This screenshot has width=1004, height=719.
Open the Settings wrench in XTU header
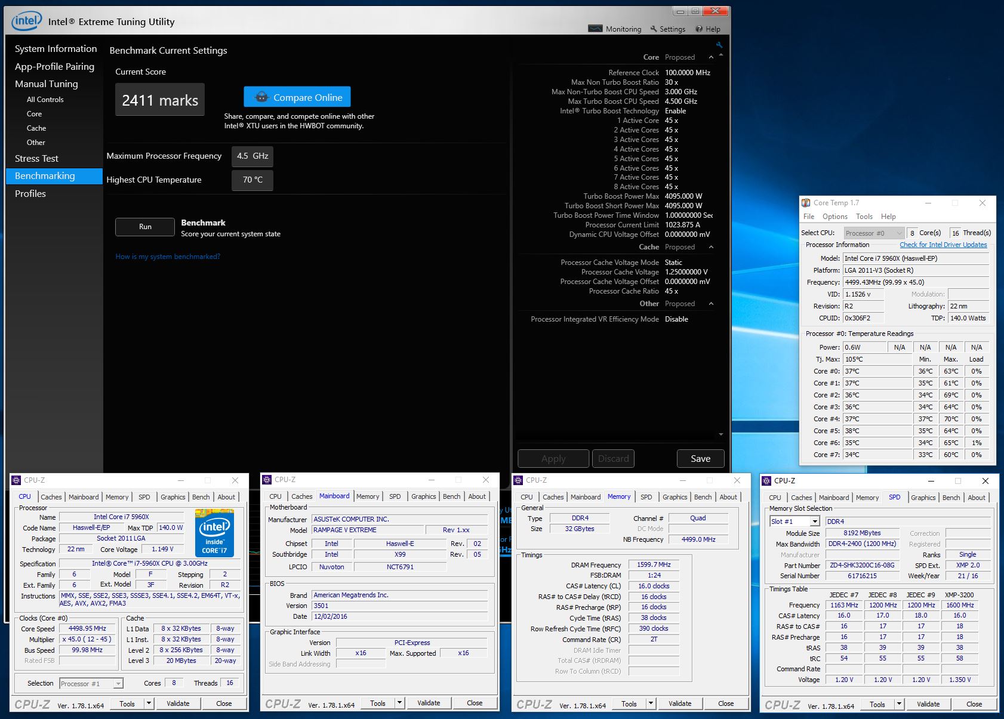tap(667, 29)
